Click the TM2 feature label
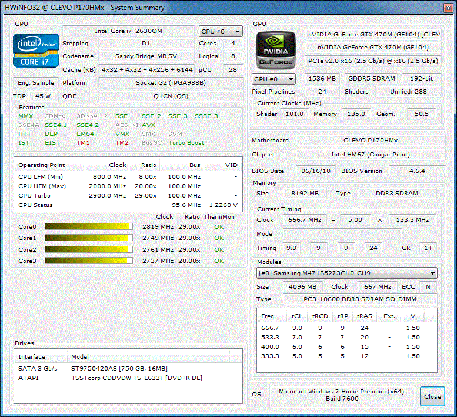Viewport: 457px width, 417px height. 122,143
